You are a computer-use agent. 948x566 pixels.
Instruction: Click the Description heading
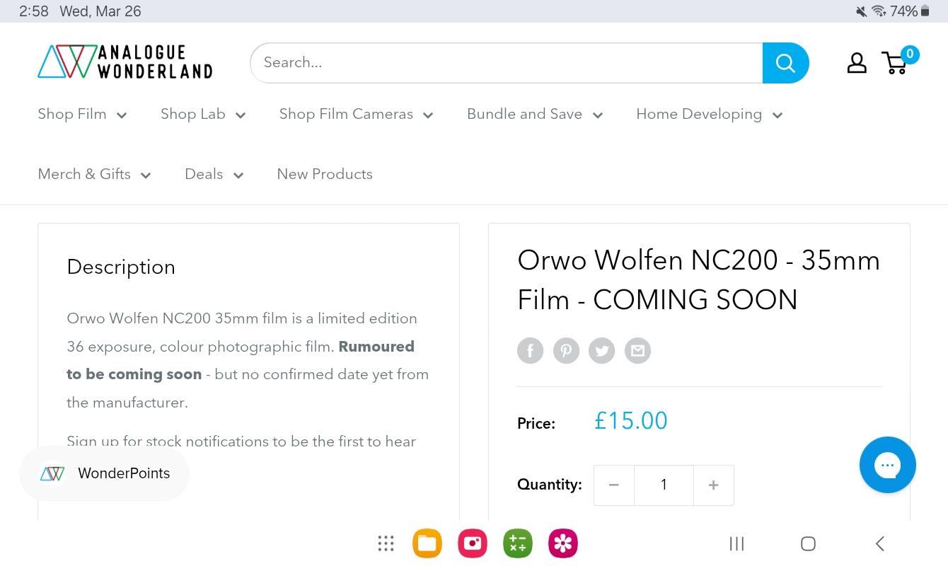point(121,267)
